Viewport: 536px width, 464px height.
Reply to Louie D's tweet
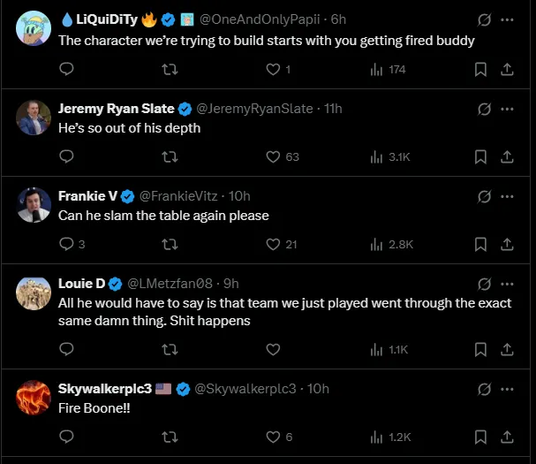click(66, 349)
